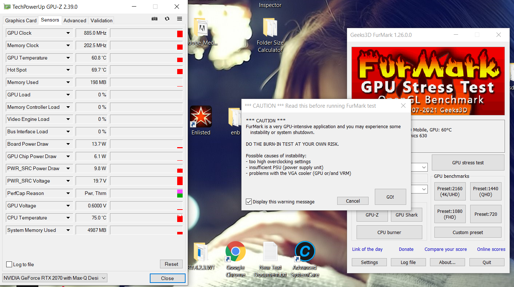The width and height of the screenshot is (514, 287).
Task: Expand the System Memory Used dropdown
Action: point(68,230)
